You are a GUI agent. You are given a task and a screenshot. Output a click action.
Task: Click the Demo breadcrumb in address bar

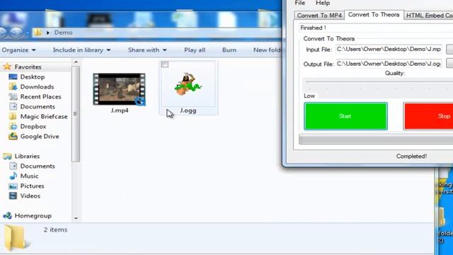pos(63,33)
